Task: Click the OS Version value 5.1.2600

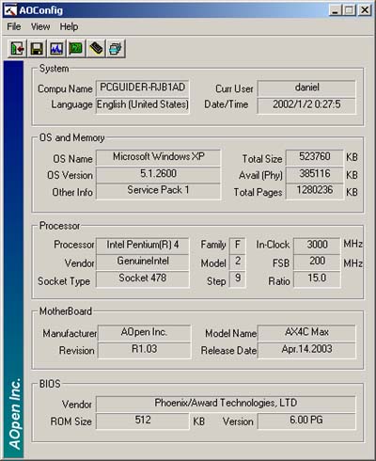Action: coord(158,174)
